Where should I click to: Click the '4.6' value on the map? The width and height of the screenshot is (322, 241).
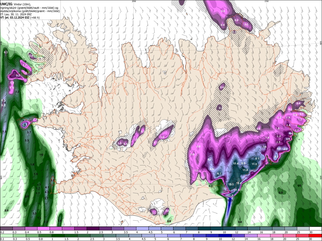click(212, 169)
